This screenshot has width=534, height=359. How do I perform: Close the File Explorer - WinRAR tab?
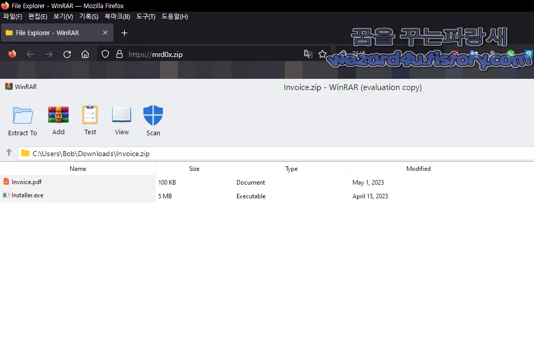[x=105, y=33]
